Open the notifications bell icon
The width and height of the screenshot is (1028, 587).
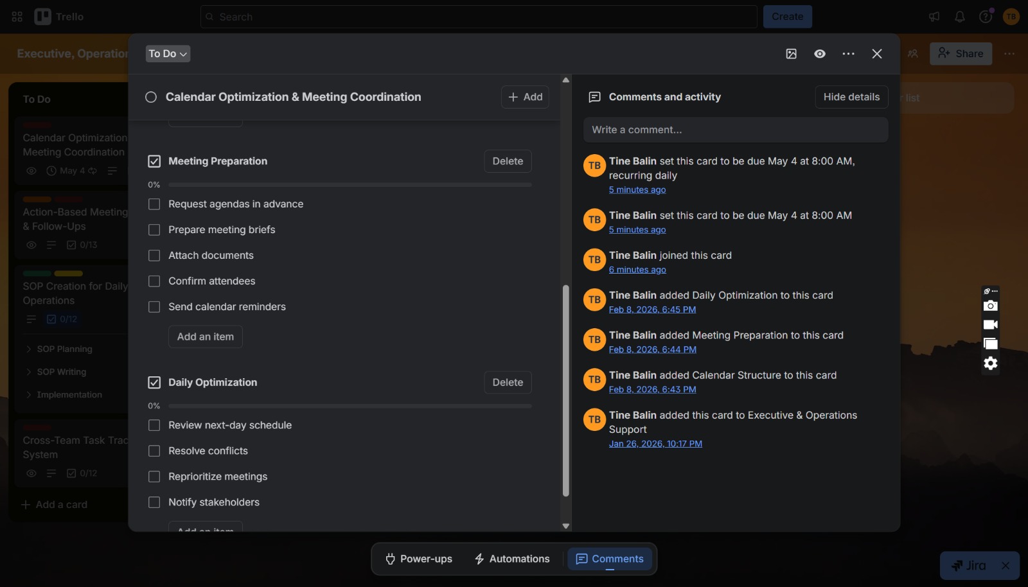[960, 17]
